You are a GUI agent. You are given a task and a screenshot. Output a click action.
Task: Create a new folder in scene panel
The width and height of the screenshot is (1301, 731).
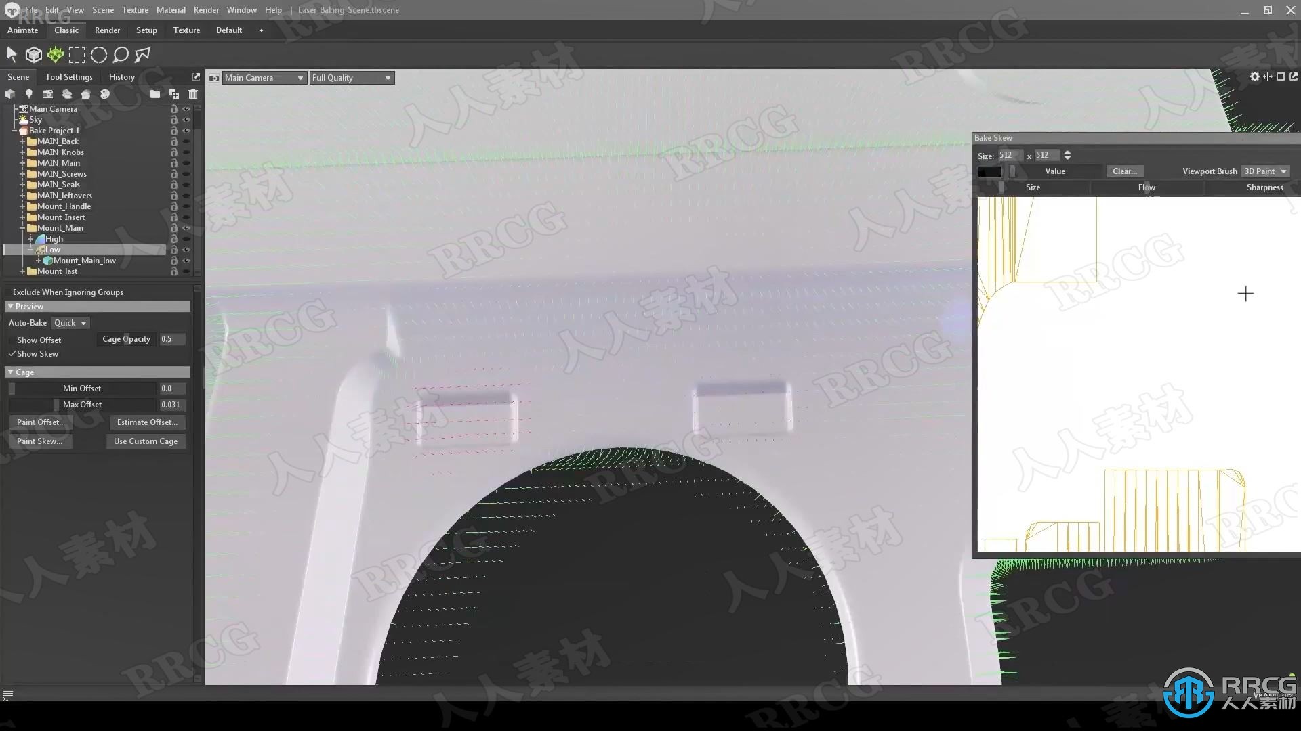(x=155, y=94)
